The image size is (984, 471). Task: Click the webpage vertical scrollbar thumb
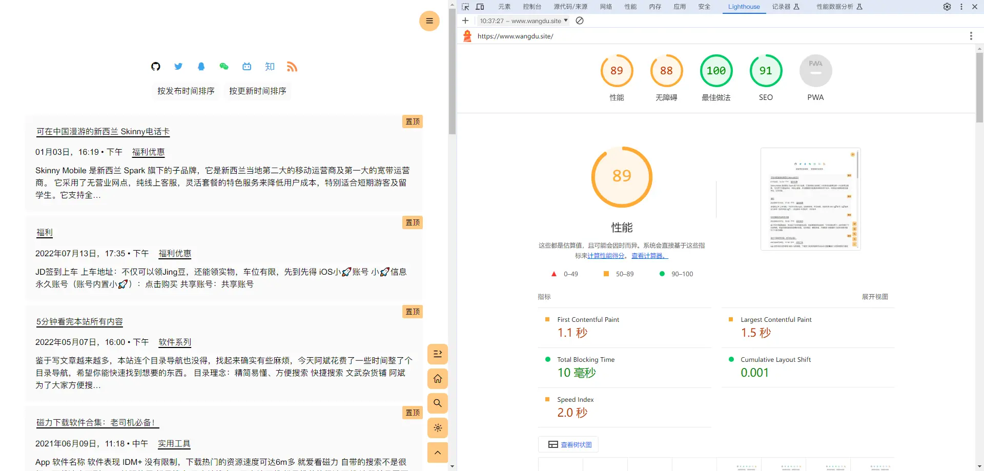pos(452,71)
